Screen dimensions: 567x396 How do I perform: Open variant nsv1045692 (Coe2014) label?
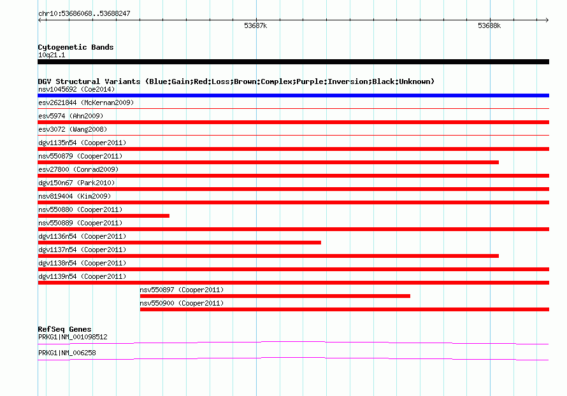(76, 89)
